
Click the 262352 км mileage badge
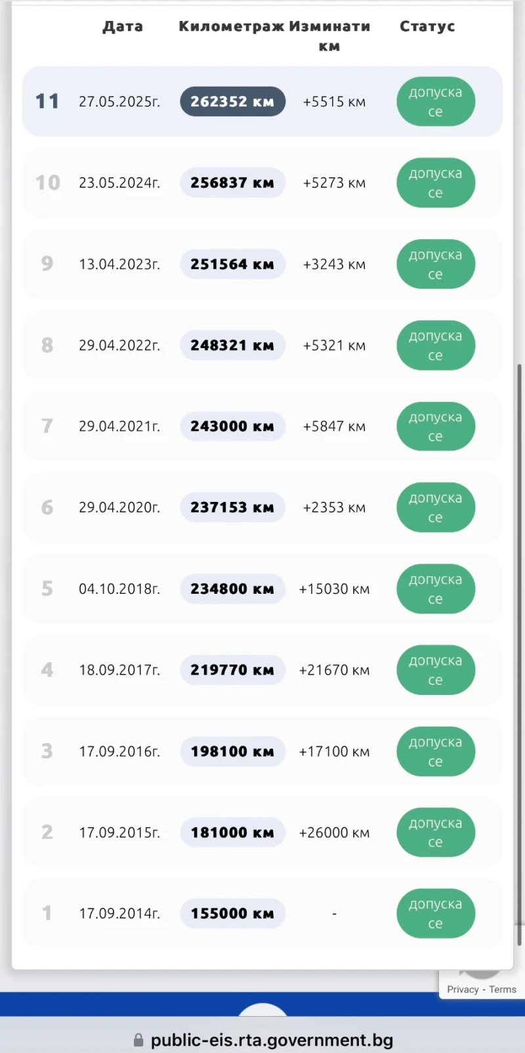232,102
